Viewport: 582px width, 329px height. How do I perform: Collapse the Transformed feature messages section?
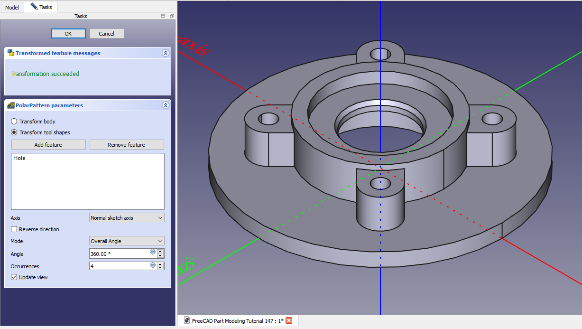[166, 53]
